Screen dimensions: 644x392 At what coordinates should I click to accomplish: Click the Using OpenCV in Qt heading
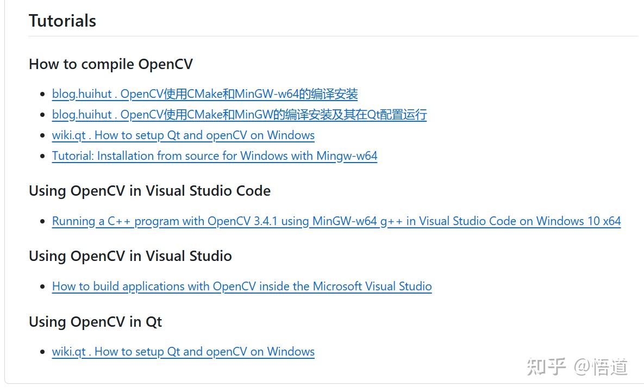(x=96, y=322)
